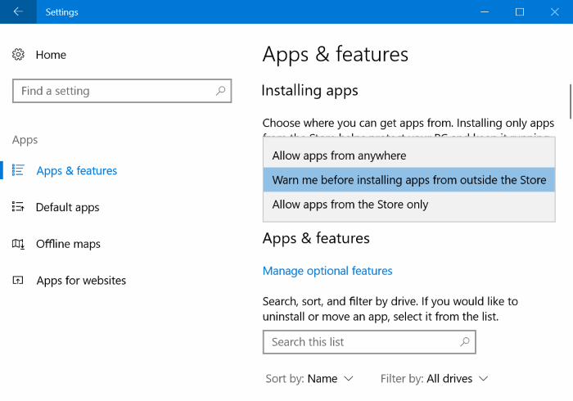573x401 pixels.
Task: Choose Allow apps from anywhere option
Action: point(409,155)
